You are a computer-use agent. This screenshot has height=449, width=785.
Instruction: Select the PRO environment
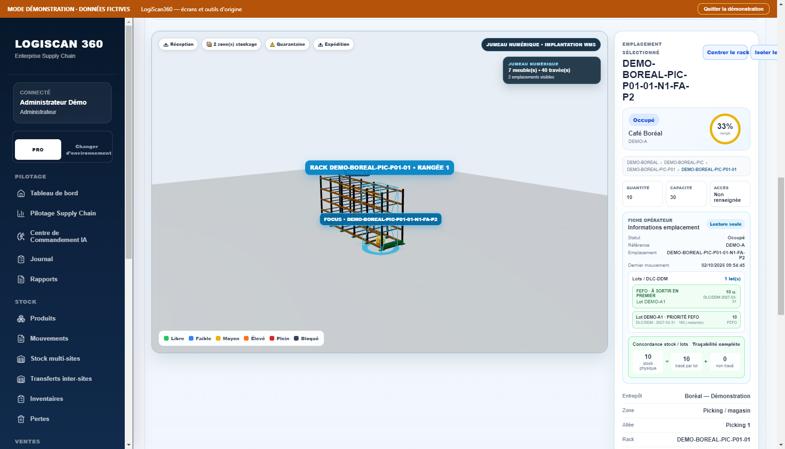[38, 150]
